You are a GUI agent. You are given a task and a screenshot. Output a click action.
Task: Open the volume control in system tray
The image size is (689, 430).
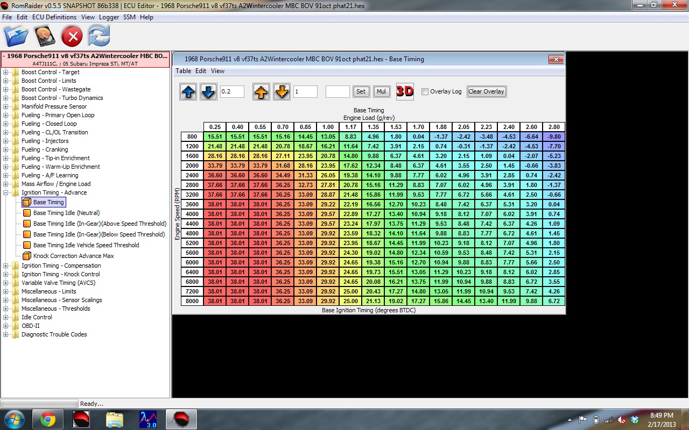622,420
